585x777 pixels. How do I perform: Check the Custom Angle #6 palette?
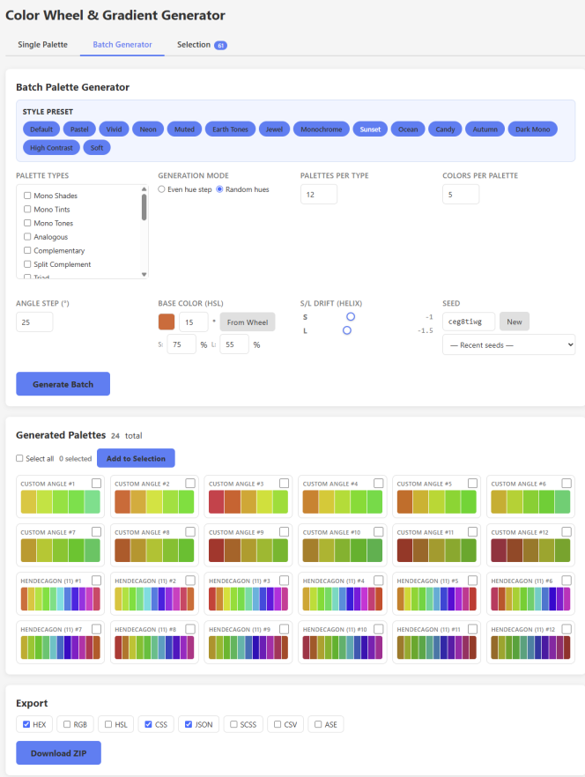[566, 483]
